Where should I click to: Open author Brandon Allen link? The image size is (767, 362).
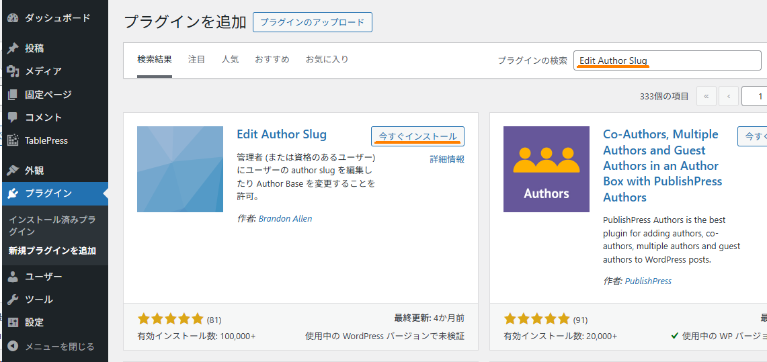tap(285, 218)
